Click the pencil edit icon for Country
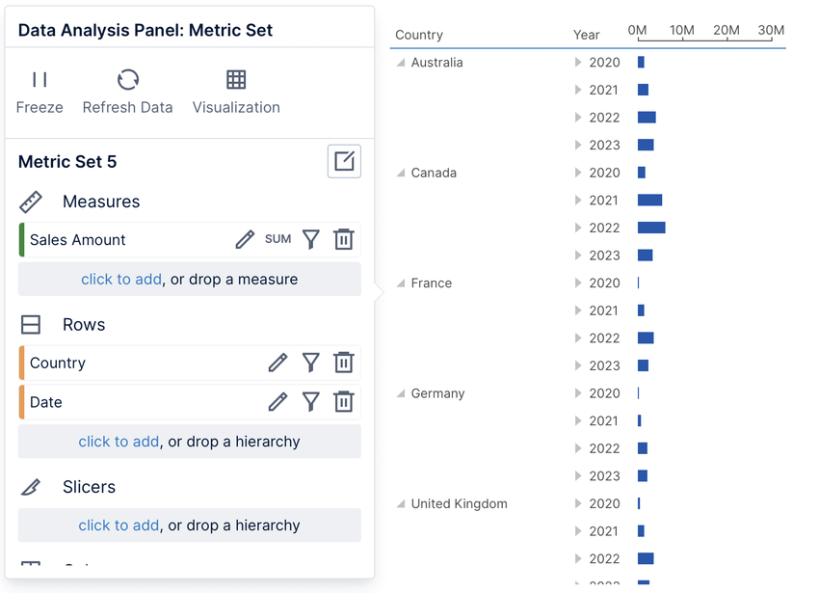Screen dimensions: 819x593 pyautogui.click(x=277, y=363)
